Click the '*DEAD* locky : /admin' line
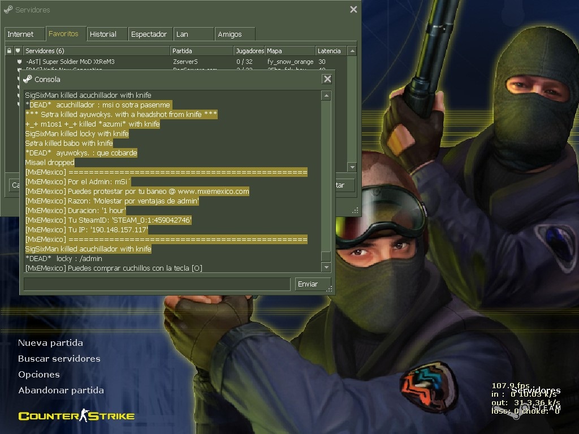Image resolution: width=579 pixels, height=434 pixels. tap(63, 258)
